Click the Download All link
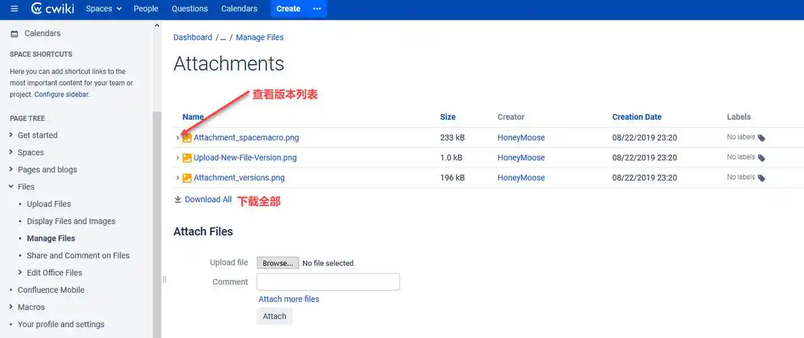 208,199
